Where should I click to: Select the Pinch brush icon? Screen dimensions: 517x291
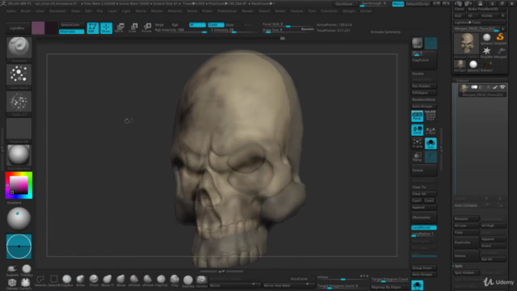[x=94, y=280]
